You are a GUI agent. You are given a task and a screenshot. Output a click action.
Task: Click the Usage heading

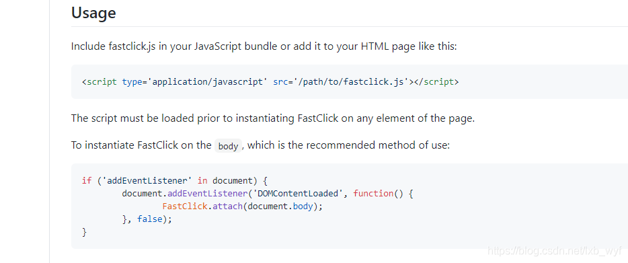(x=93, y=13)
